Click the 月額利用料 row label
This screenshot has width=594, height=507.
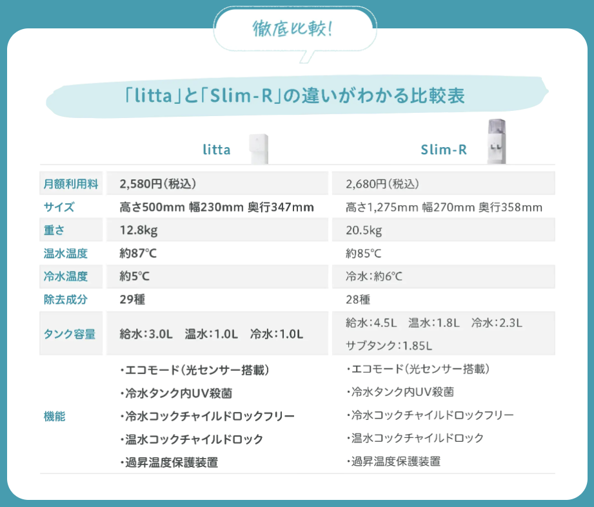tap(71, 184)
